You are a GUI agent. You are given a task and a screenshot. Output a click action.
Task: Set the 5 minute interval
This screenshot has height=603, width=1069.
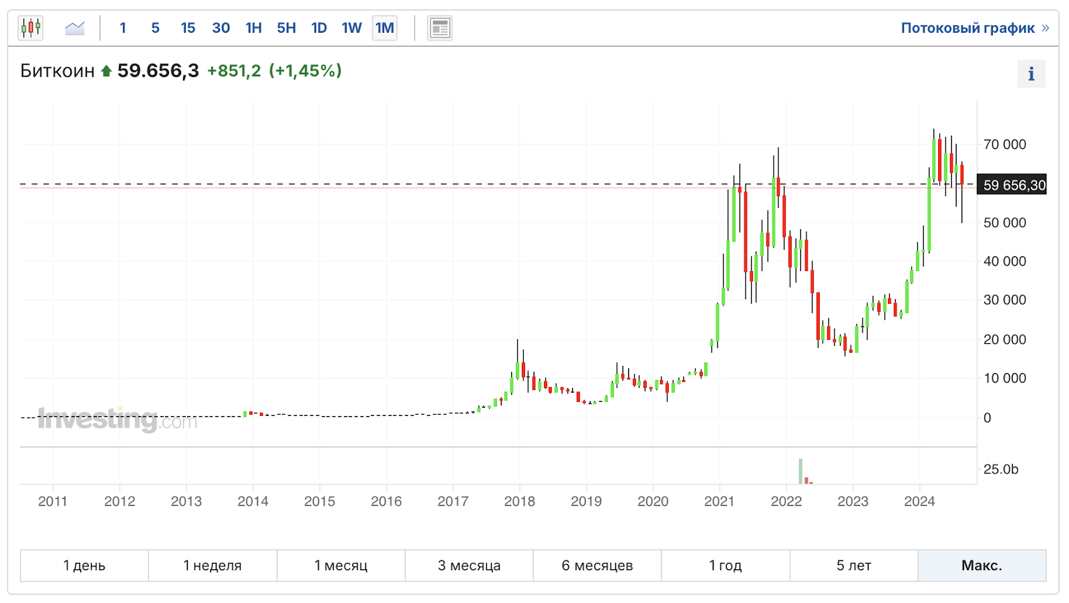point(156,28)
